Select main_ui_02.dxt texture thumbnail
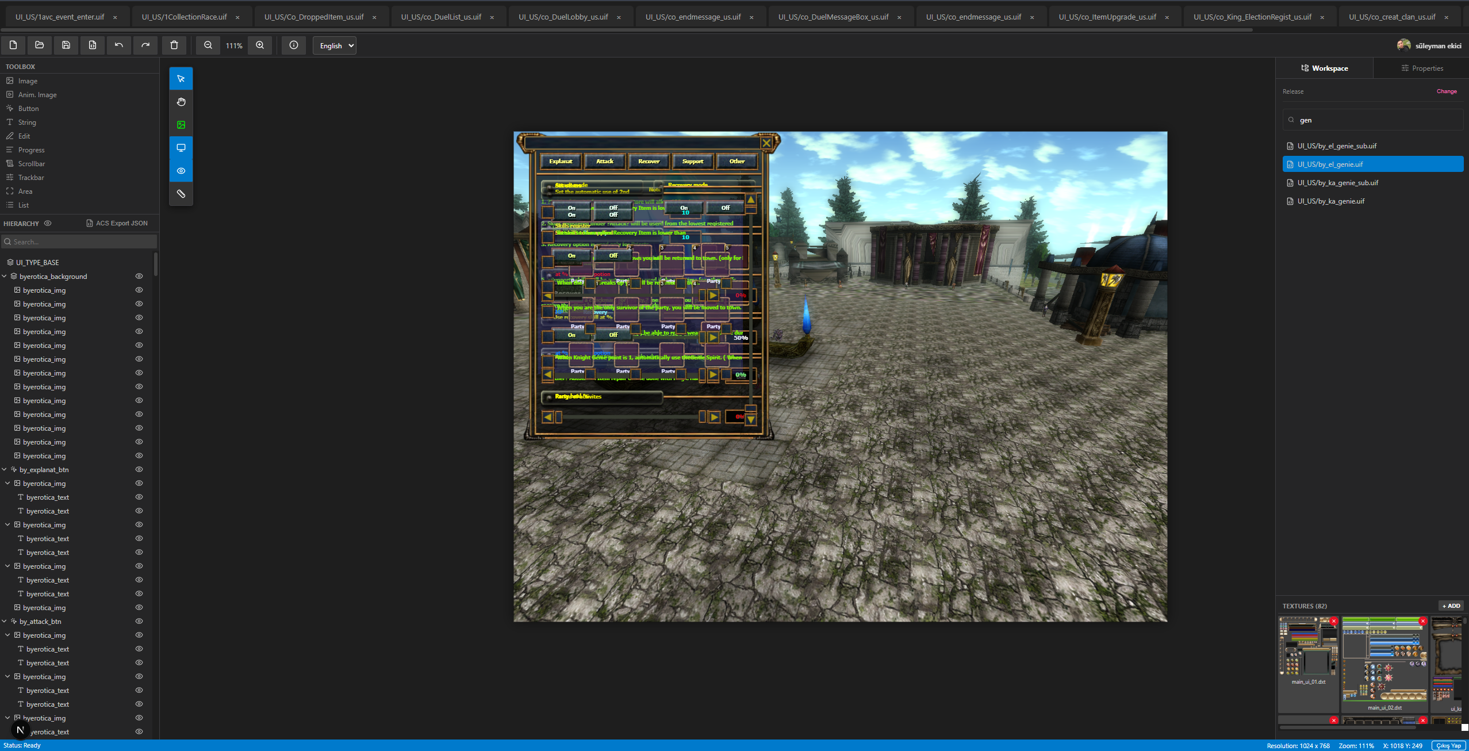The image size is (1469, 751). pyautogui.click(x=1384, y=664)
